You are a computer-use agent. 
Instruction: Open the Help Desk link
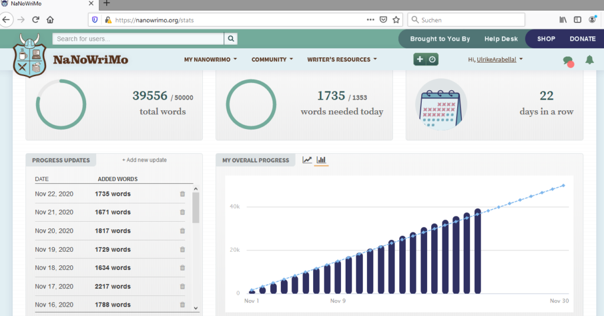point(501,39)
